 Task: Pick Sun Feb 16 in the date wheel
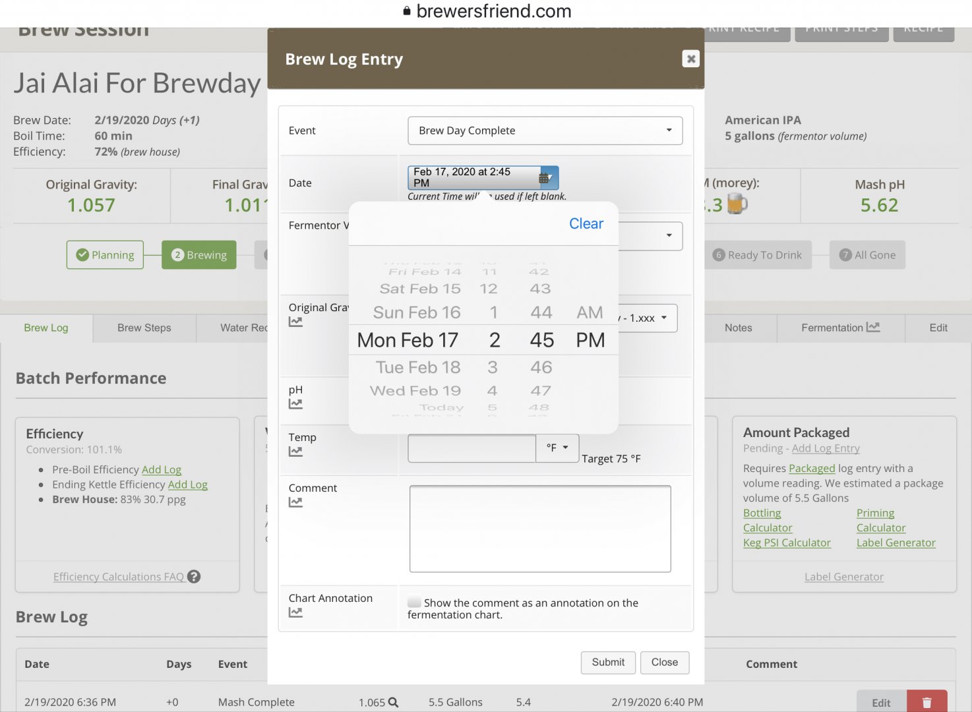point(417,312)
